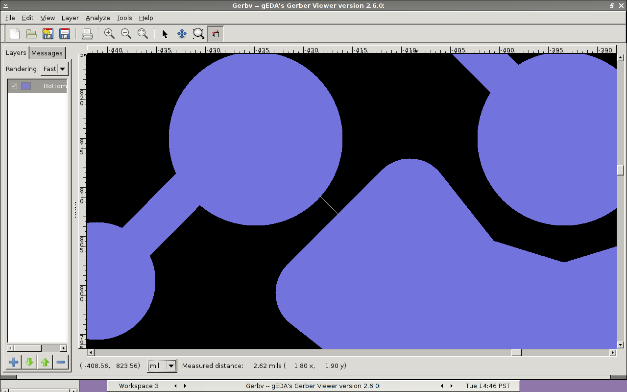627x392 pixels.
Task: Select the pointer arrow tool
Action: 165,34
